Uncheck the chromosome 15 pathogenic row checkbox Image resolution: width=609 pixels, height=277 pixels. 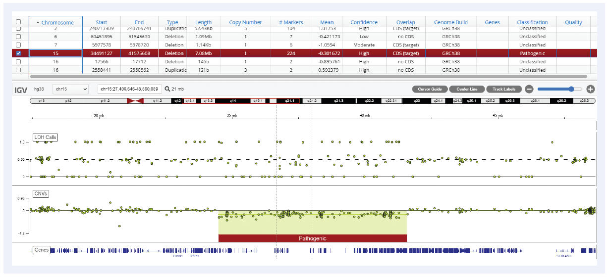point(19,53)
